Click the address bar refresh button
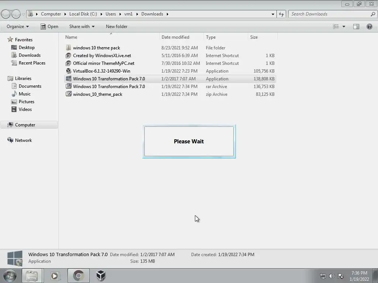 [x=281, y=14]
